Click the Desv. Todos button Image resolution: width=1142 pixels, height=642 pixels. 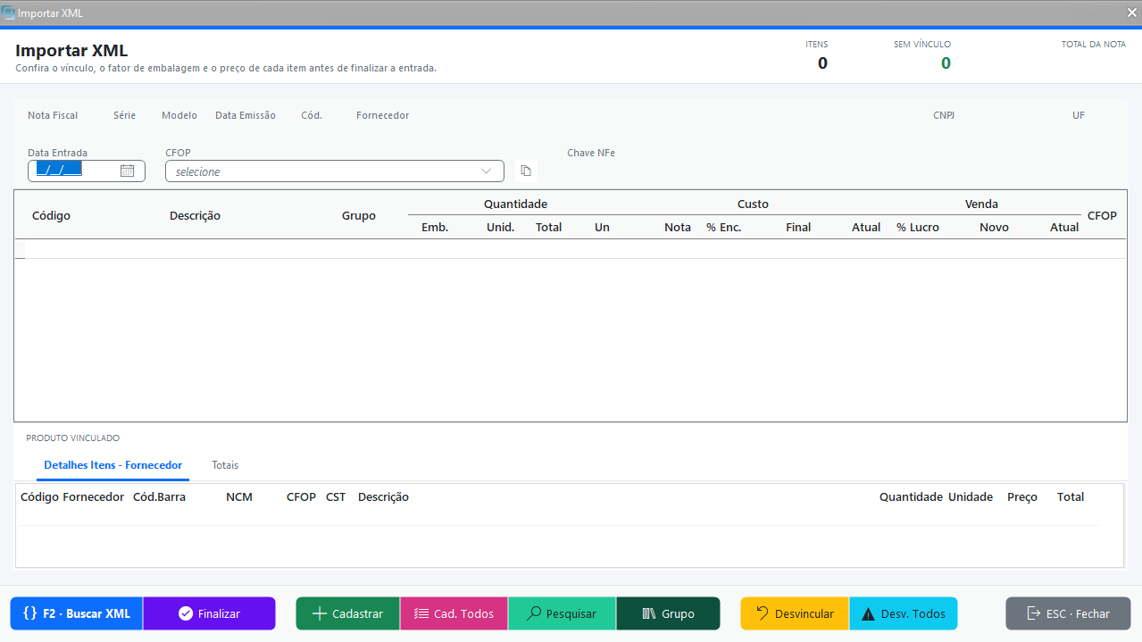tap(903, 613)
